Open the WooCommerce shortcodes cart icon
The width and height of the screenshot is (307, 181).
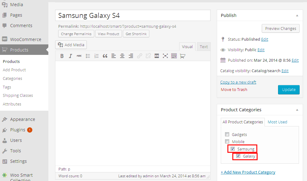point(183,56)
